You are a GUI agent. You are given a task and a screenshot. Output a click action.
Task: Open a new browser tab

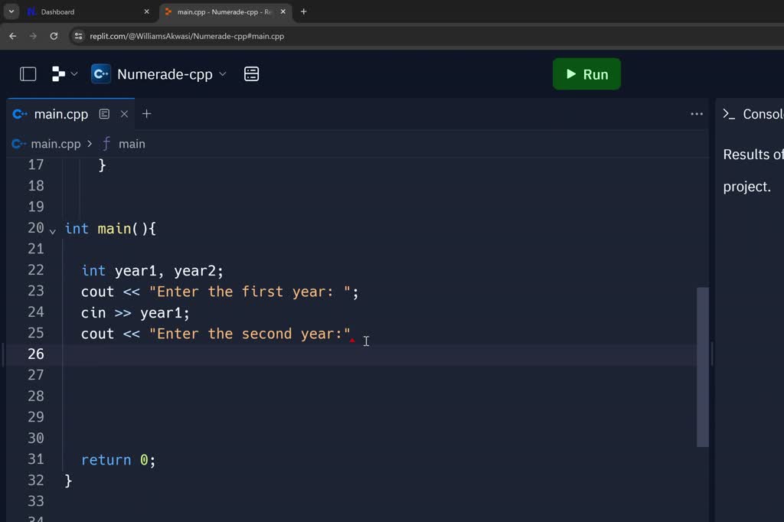[x=303, y=11]
